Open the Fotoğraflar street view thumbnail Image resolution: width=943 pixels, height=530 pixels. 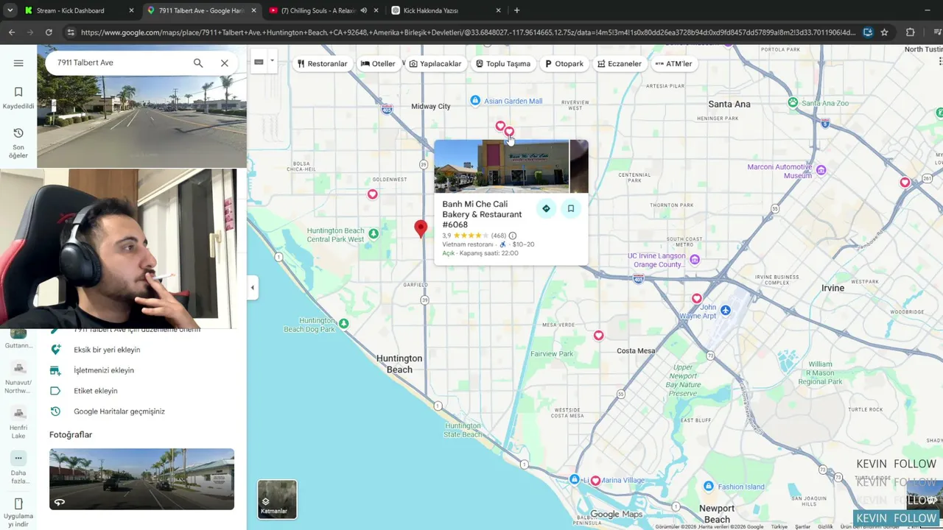point(141,479)
